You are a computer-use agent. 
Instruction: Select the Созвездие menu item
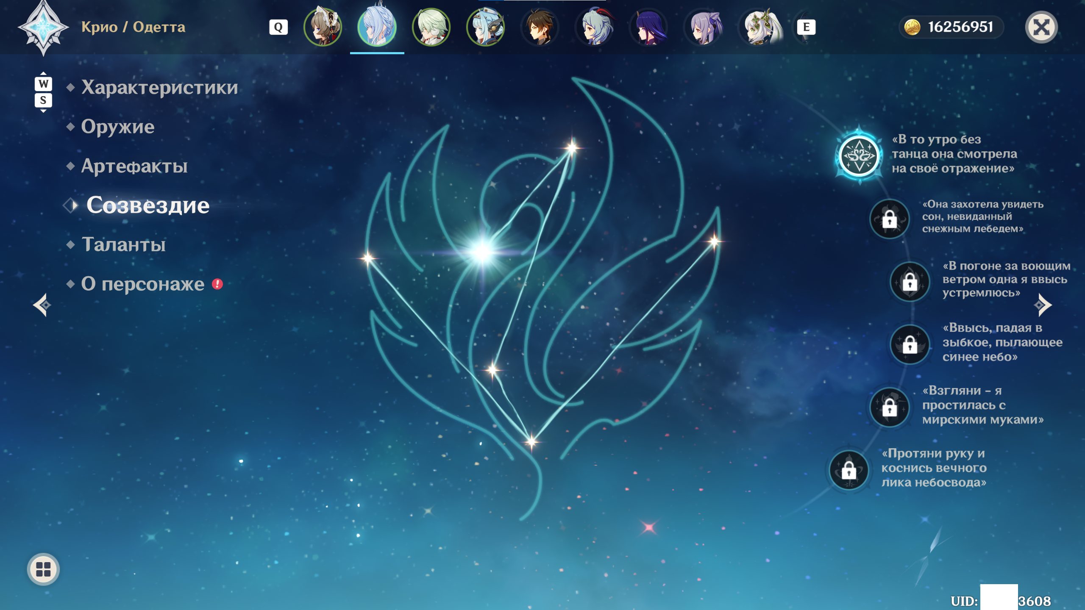(x=148, y=205)
